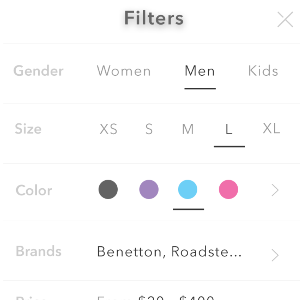
Task: Click the Color row label
Action: tap(34, 190)
